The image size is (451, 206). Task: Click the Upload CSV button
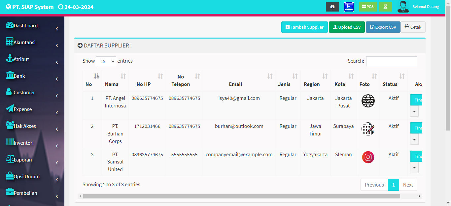[x=347, y=27]
